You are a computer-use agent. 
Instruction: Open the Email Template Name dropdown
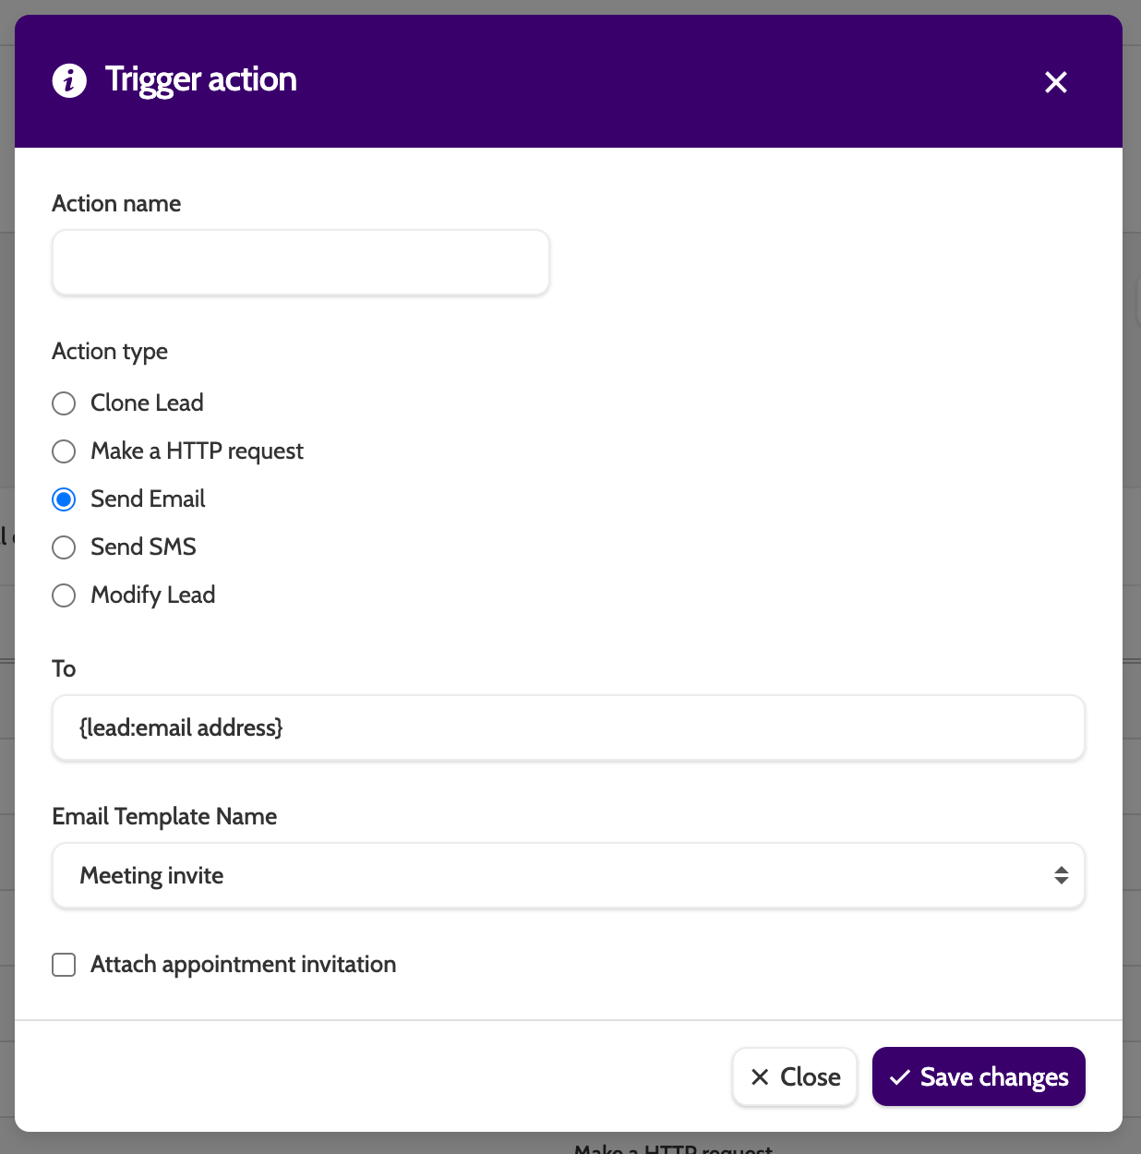point(554,875)
